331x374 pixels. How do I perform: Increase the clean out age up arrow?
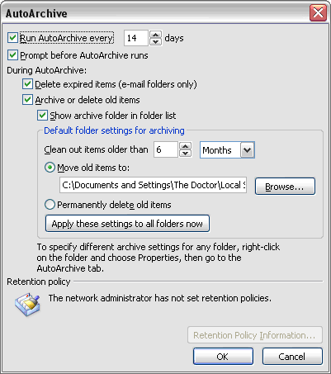point(186,146)
